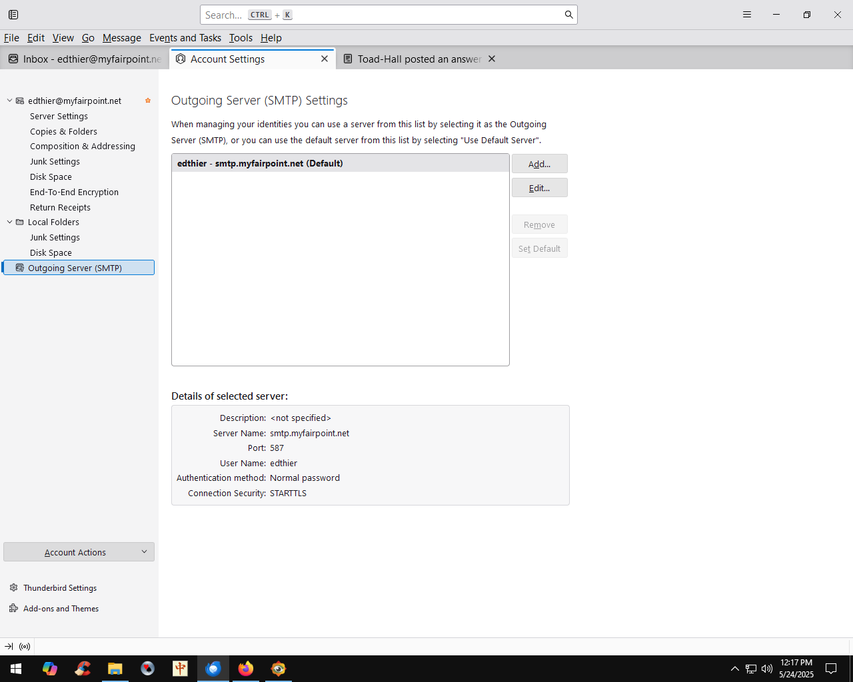Viewport: 853px width, 682px height.
Task: Click the Remove server button
Action: (540, 224)
